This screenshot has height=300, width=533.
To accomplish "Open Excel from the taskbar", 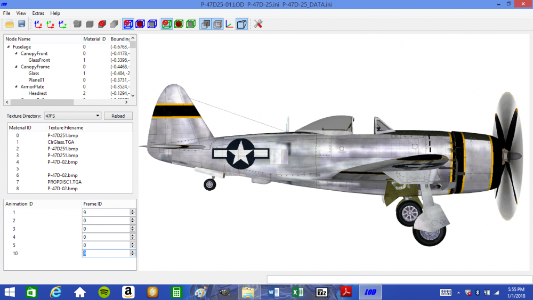I will (297, 292).
